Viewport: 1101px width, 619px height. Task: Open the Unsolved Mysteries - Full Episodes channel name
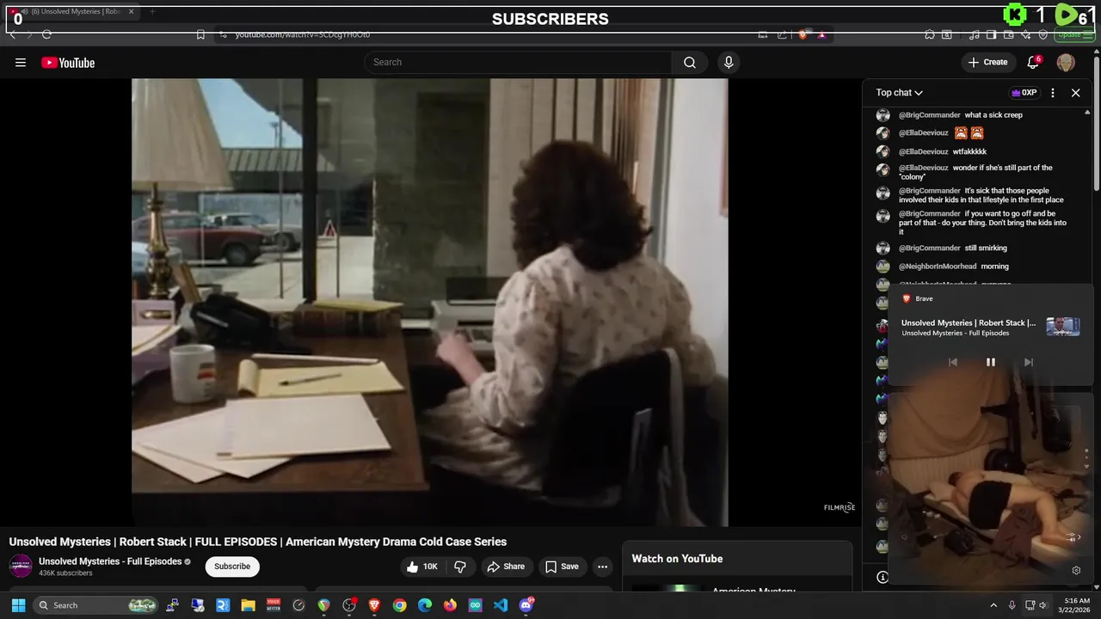coord(110,561)
